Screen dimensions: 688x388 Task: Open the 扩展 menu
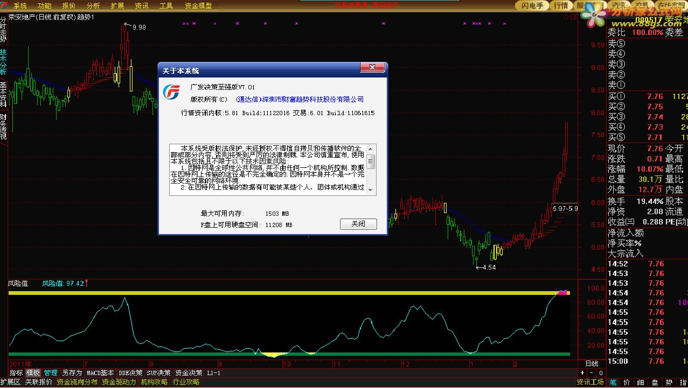[117, 6]
